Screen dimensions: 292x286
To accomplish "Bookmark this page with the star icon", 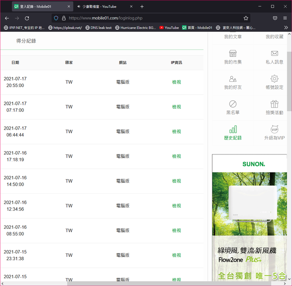I will click(x=246, y=18).
